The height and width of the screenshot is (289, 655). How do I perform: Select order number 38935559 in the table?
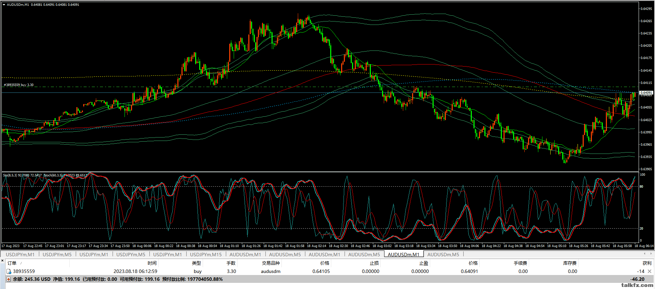[24, 271]
